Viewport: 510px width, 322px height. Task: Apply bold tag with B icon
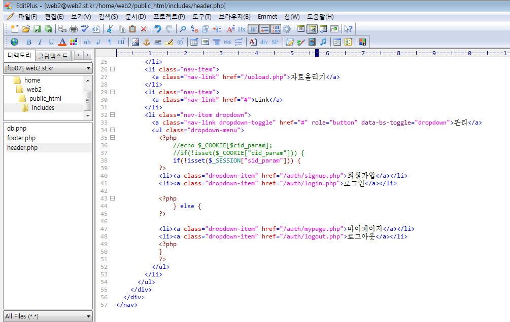(x=29, y=42)
